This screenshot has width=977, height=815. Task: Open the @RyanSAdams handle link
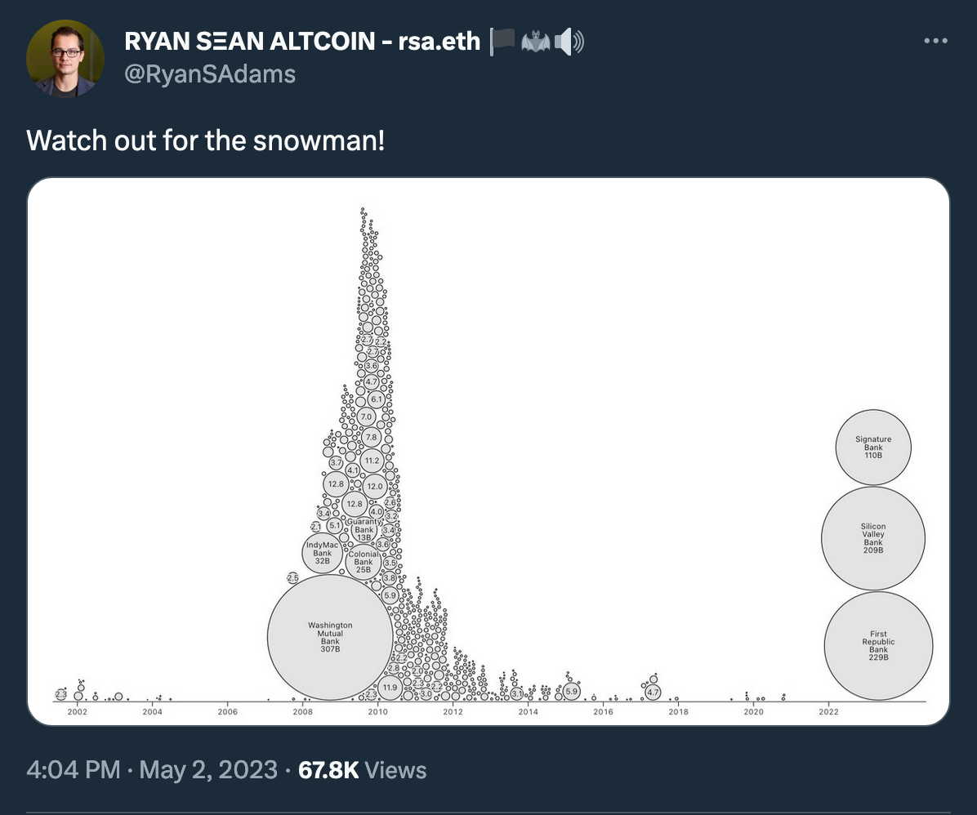click(x=210, y=74)
